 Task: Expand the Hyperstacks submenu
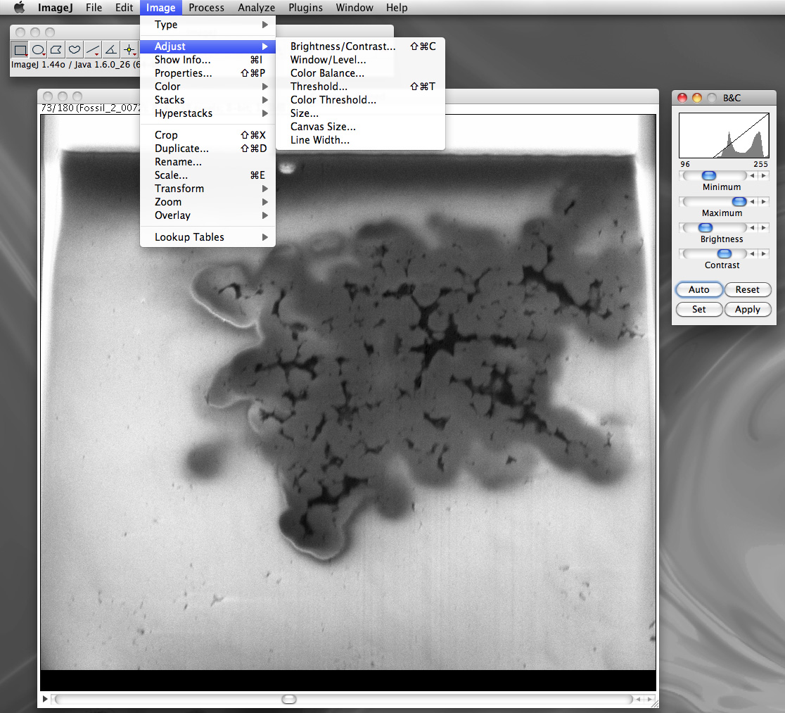pos(208,113)
